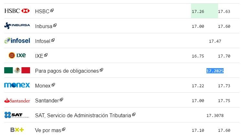
Task: Click HSBC buy rate 17.26 cell
Action: 198,11
